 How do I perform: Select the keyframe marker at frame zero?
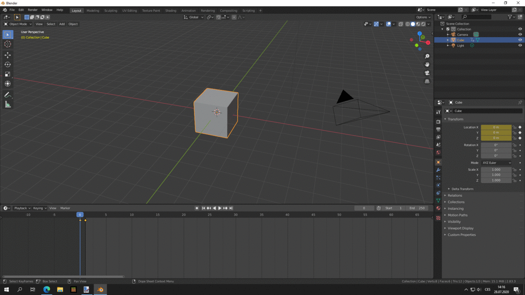(80, 220)
